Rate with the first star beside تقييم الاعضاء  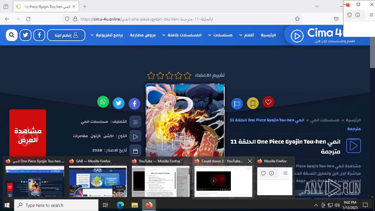point(187,76)
